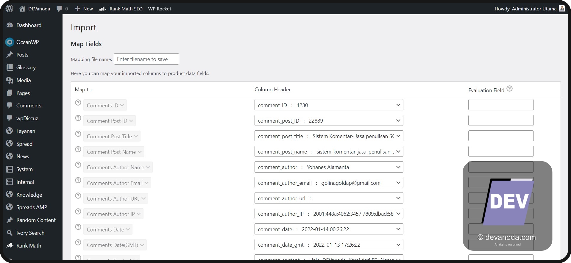Click the Pages sidebar icon
571x263 pixels.
click(10, 93)
